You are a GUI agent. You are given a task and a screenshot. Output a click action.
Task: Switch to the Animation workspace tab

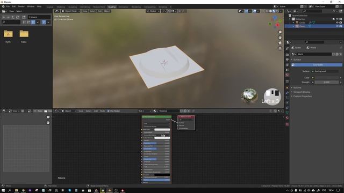click(124, 7)
